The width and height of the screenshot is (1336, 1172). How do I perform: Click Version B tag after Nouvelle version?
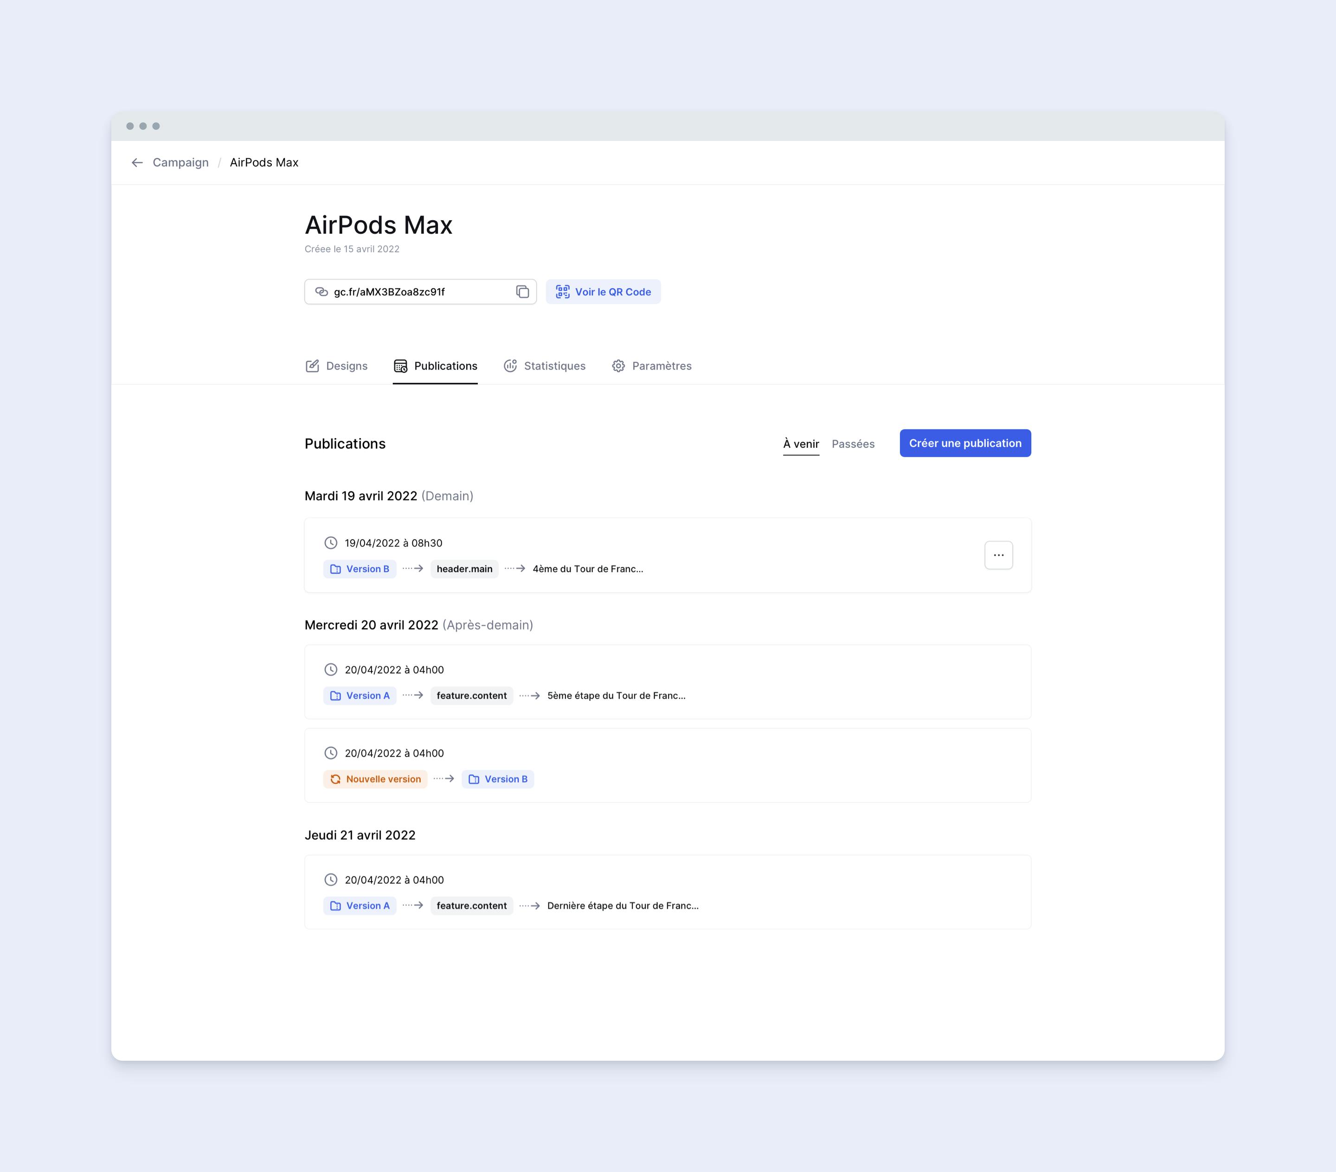498,779
